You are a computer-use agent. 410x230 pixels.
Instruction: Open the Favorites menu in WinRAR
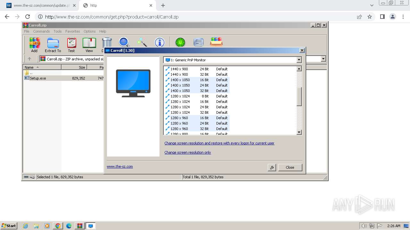(x=73, y=31)
